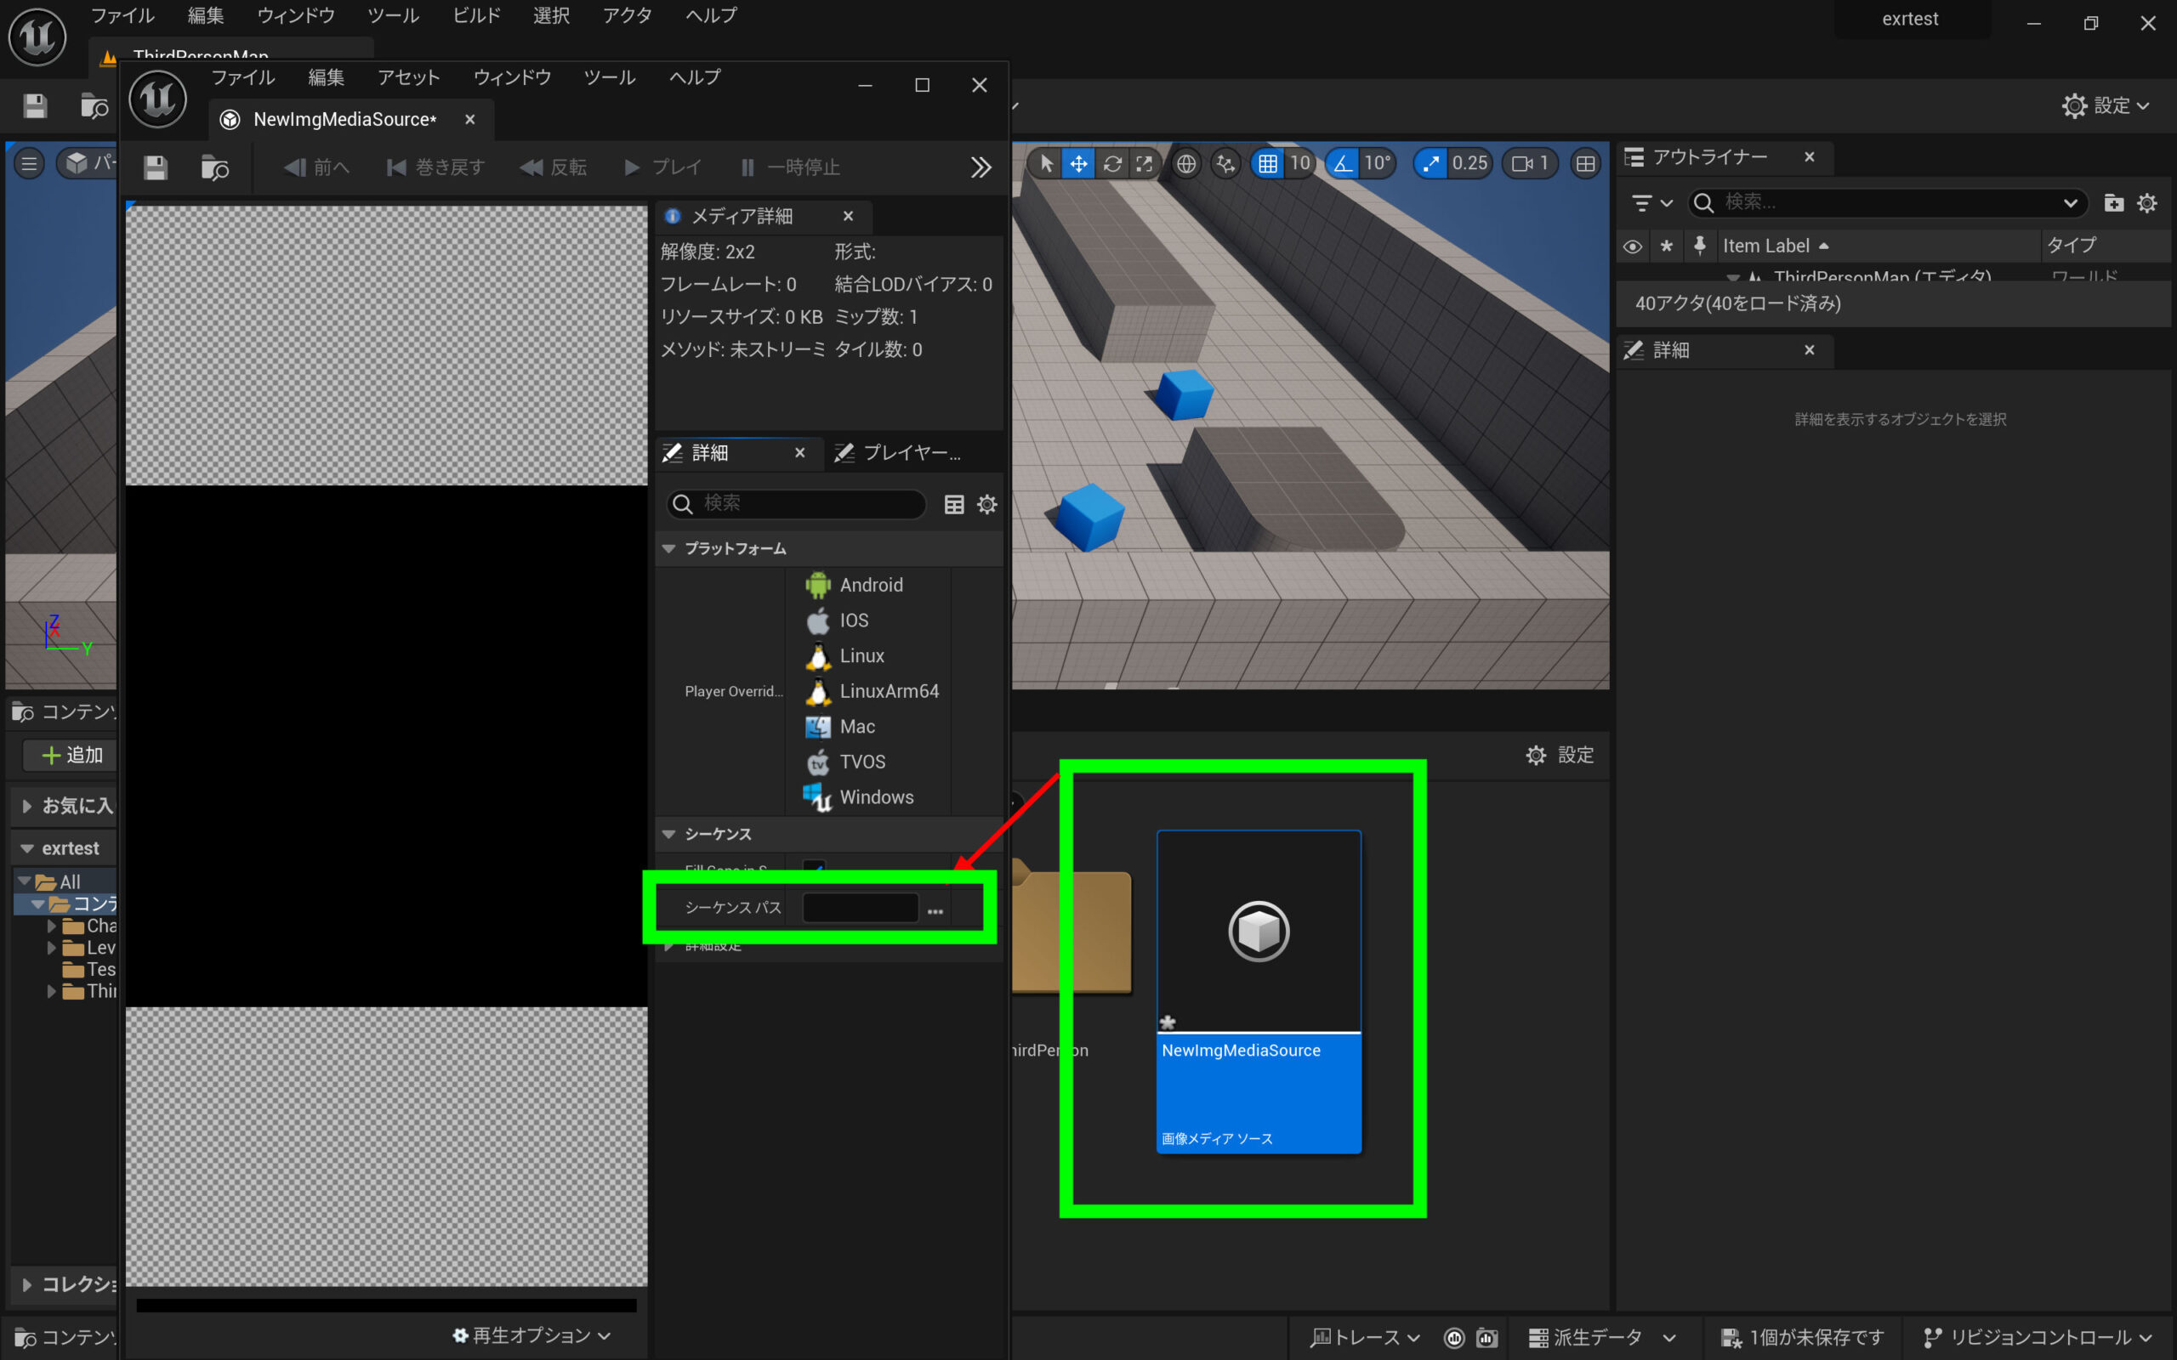Select the NewImgMediaSource asset thumbnail

click(x=1258, y=932)
